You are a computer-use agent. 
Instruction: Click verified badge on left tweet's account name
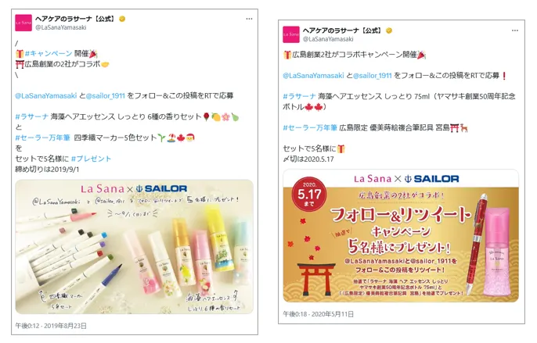(x=122, y=19)
